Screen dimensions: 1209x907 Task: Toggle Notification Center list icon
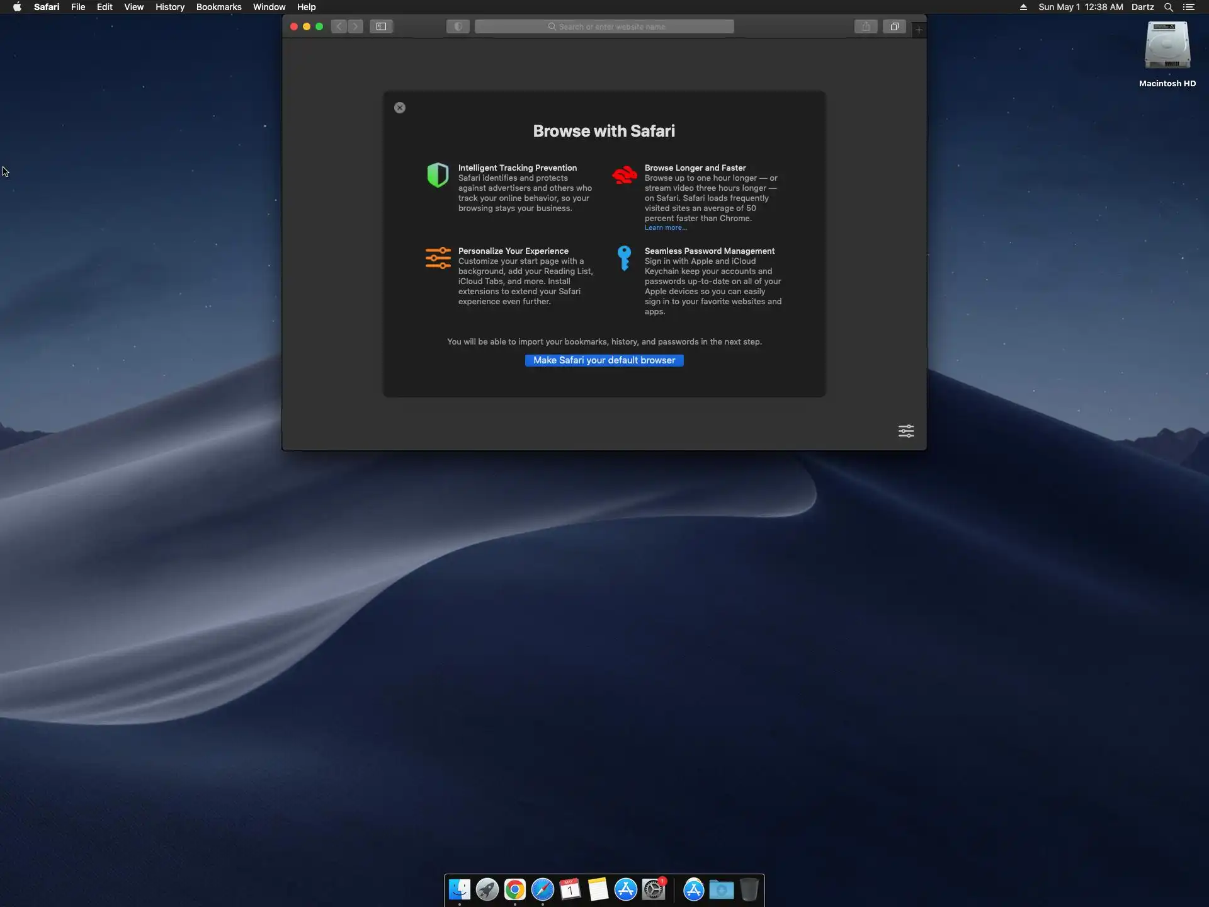1188,7
